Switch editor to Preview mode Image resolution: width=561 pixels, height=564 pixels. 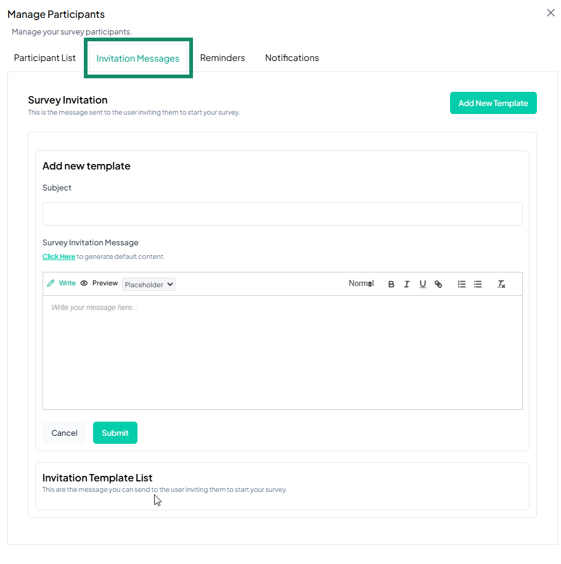pyautogui.click(x=99, y=284)
